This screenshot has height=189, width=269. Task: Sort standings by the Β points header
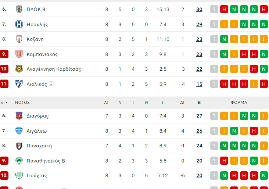tap(199, 102)
